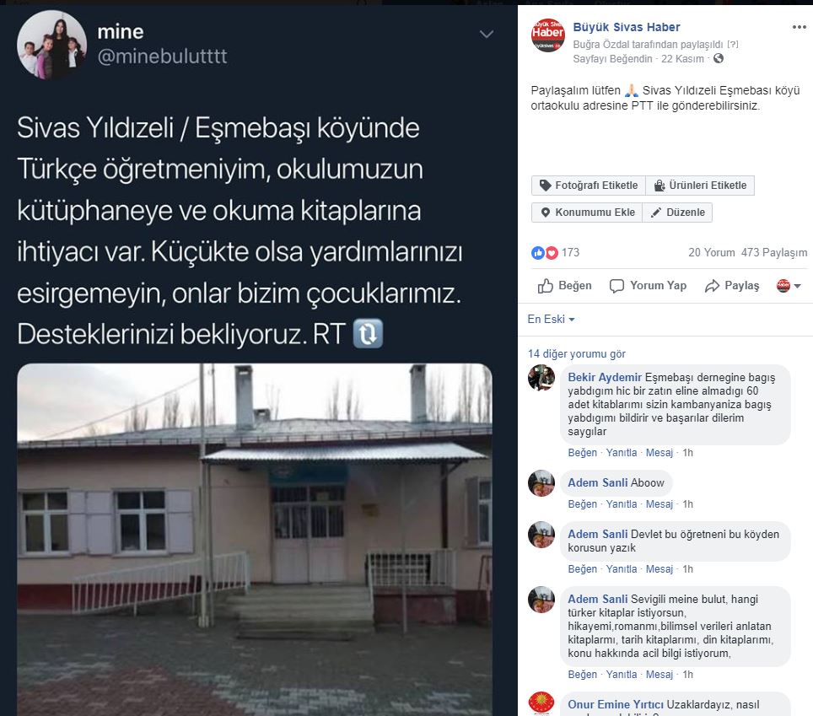Viewport: 813px width, 716px height.
Task: Click Fotoğrafı Etiketle button
Action: [x=589, y=186]
